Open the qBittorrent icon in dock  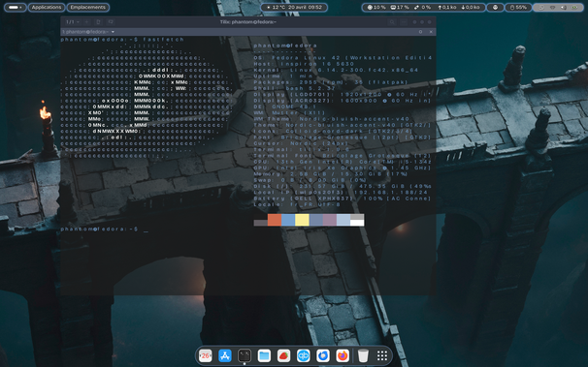tap(303, 355)
